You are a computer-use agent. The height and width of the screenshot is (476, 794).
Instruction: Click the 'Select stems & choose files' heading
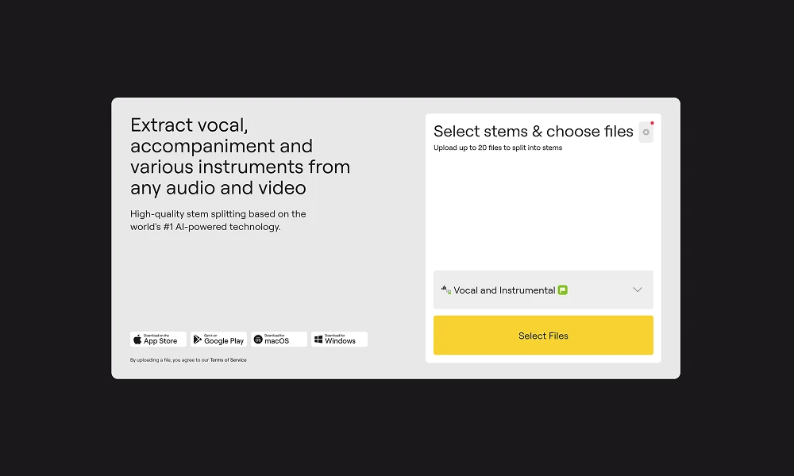(534, 132)
